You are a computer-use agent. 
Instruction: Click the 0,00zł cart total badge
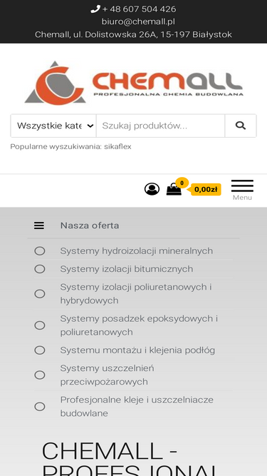click(x=206, y=189)
